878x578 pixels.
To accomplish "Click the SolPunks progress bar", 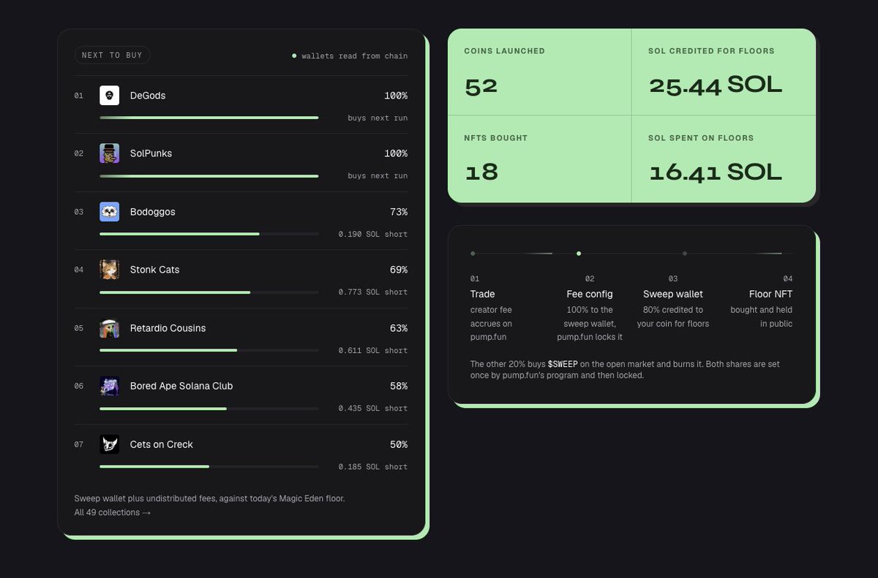I will 209,176.
